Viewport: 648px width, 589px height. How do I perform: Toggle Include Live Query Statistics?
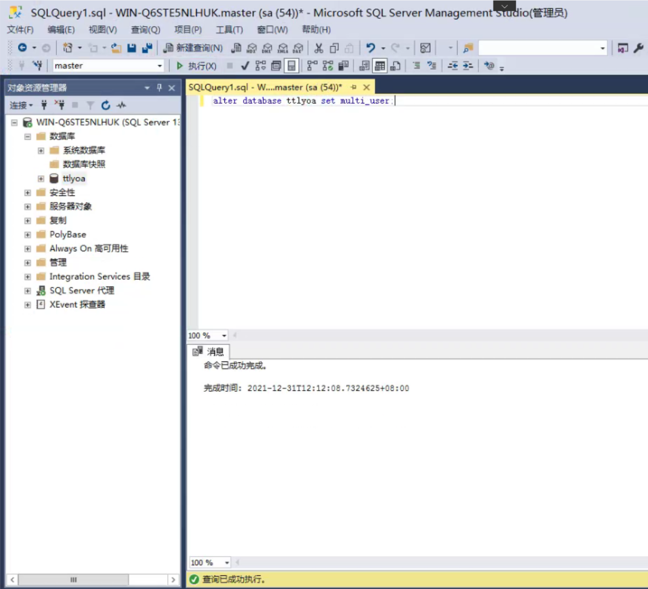point(328,66)
